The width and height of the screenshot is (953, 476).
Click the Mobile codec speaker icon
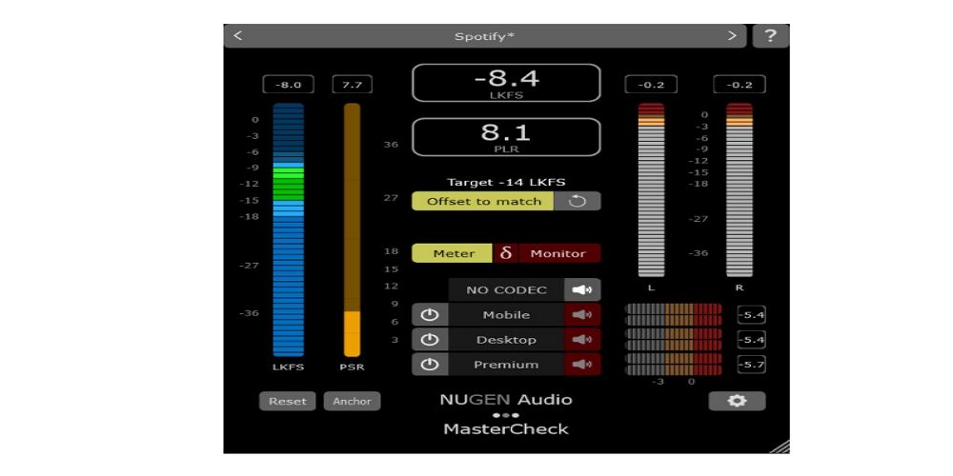pyautogui.click(x=582, y=314)
